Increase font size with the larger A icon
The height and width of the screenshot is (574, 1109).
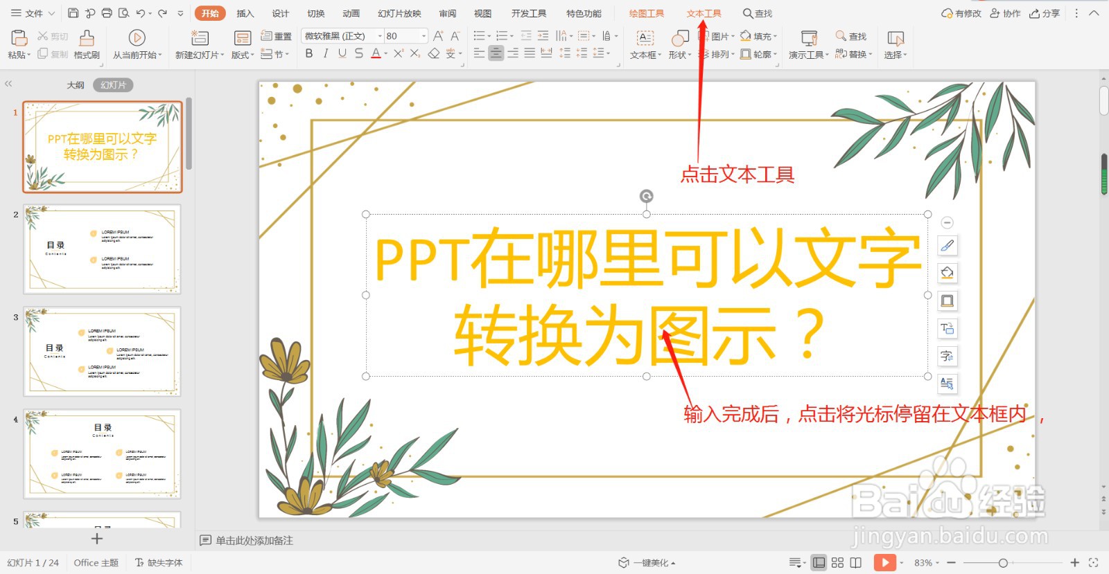[x=438, y=36]
